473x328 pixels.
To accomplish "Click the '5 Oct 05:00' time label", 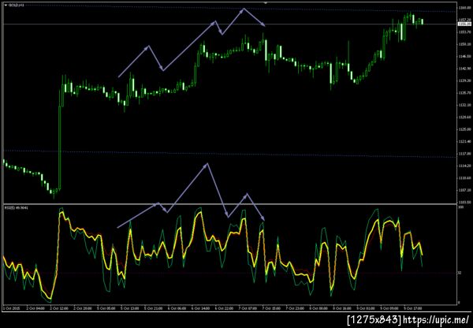I will tap(106, 309).
